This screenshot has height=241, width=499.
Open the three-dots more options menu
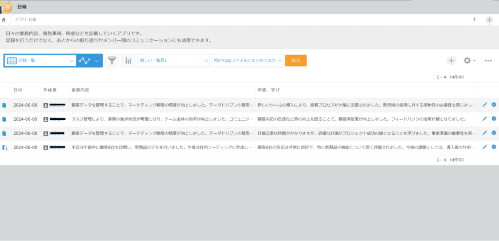488,60
